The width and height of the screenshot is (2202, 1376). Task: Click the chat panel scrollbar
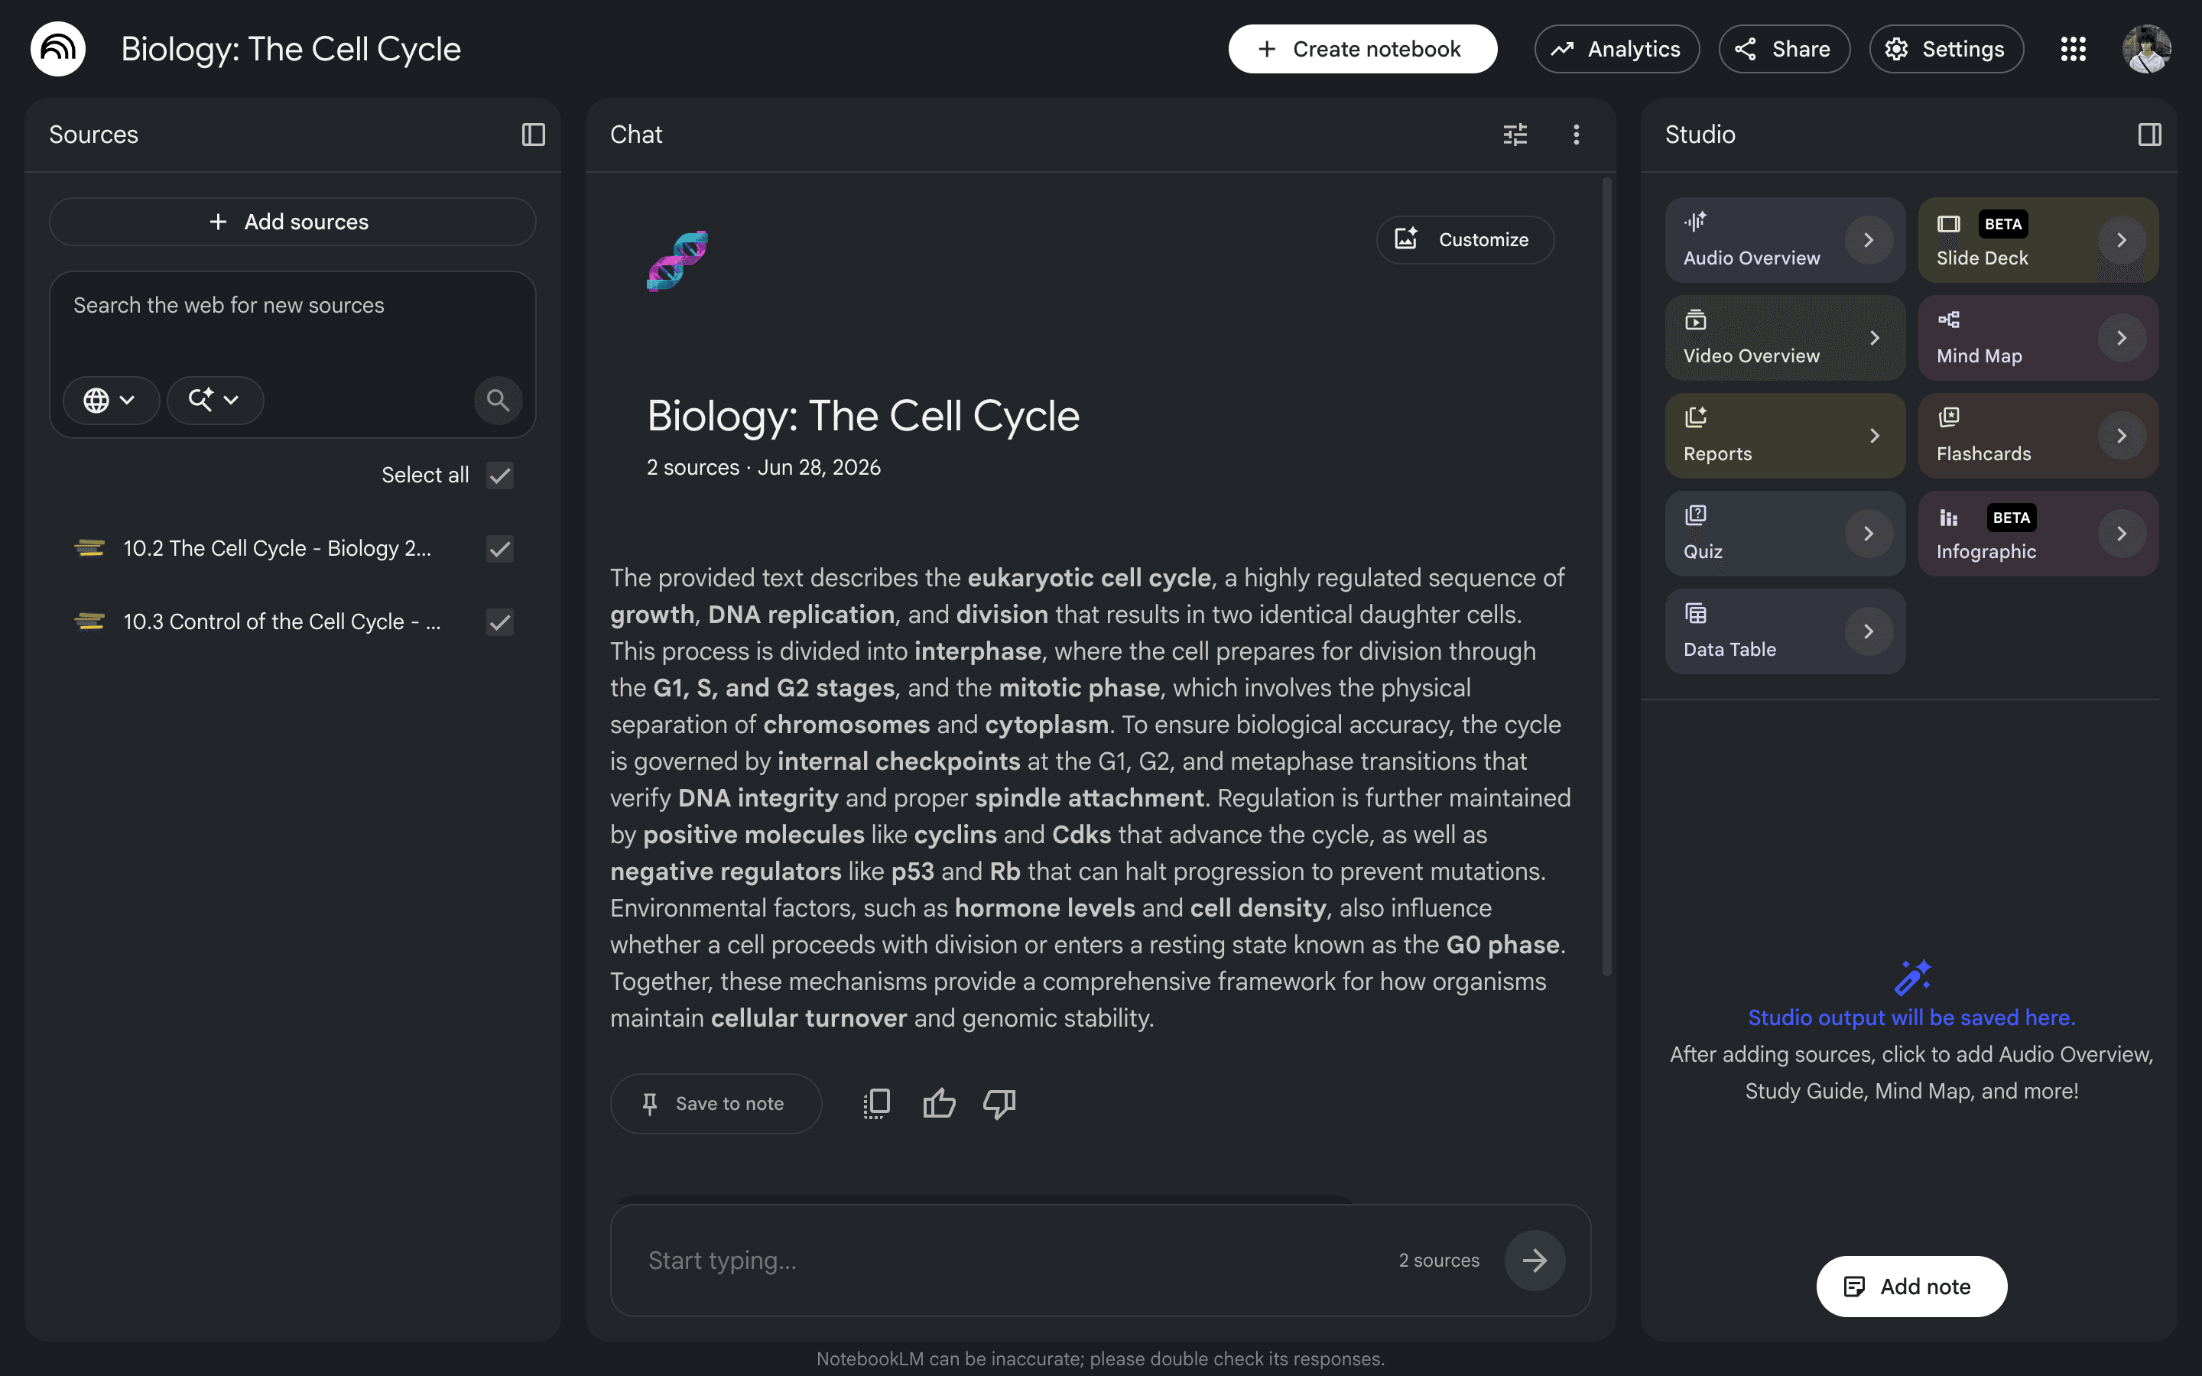[1606, 578]
